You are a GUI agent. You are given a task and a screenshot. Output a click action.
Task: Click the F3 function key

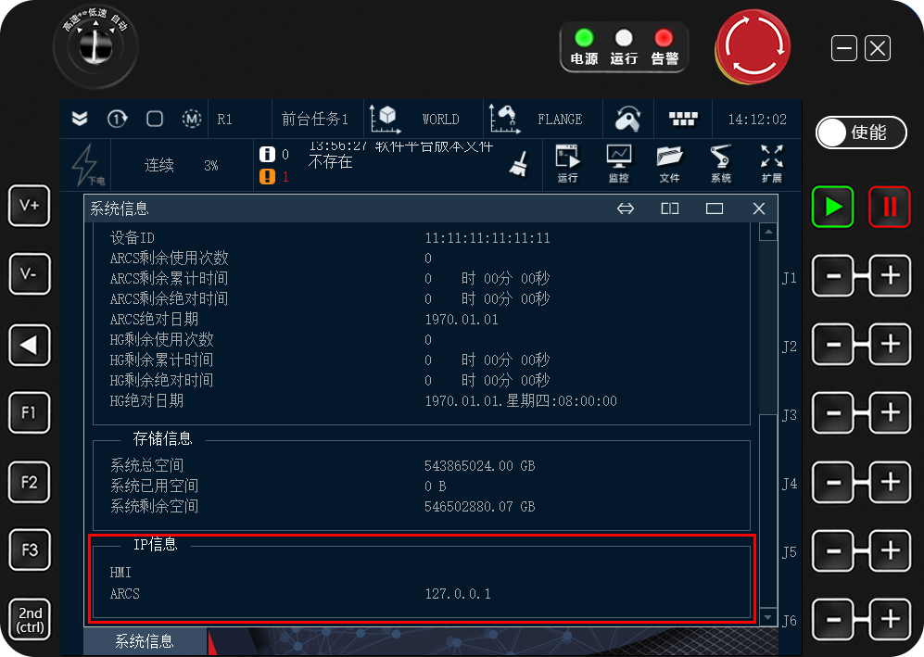(x=29, y=550)
